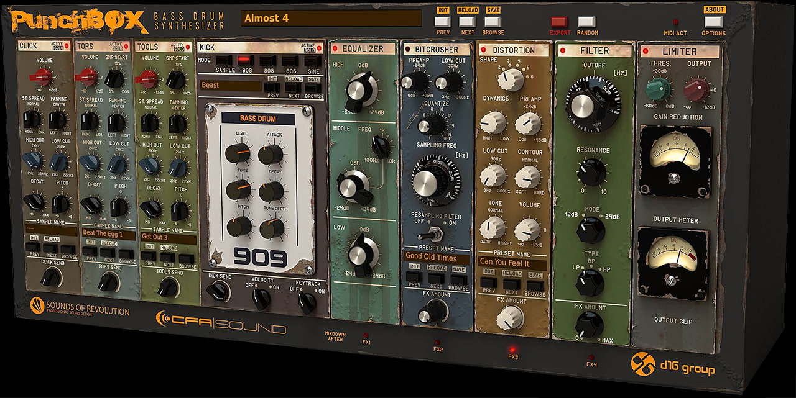Click the RANDOM button
Viewport: 796px width, 398px height.
587,22
